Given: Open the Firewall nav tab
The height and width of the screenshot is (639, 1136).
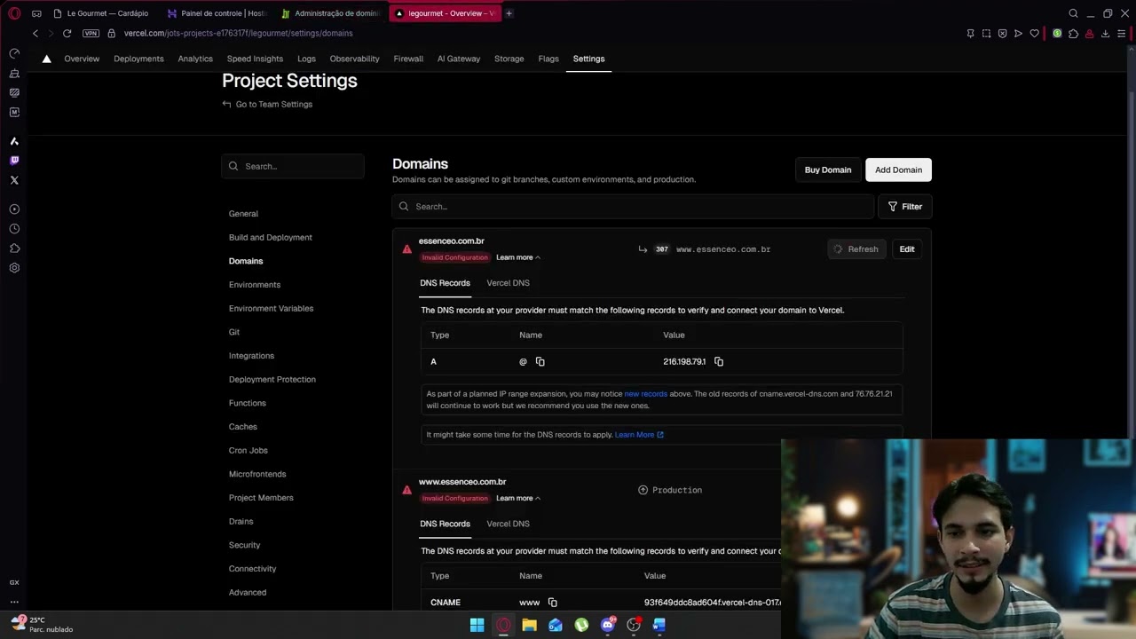Looking at the screenshot, I should click(408, 59).
